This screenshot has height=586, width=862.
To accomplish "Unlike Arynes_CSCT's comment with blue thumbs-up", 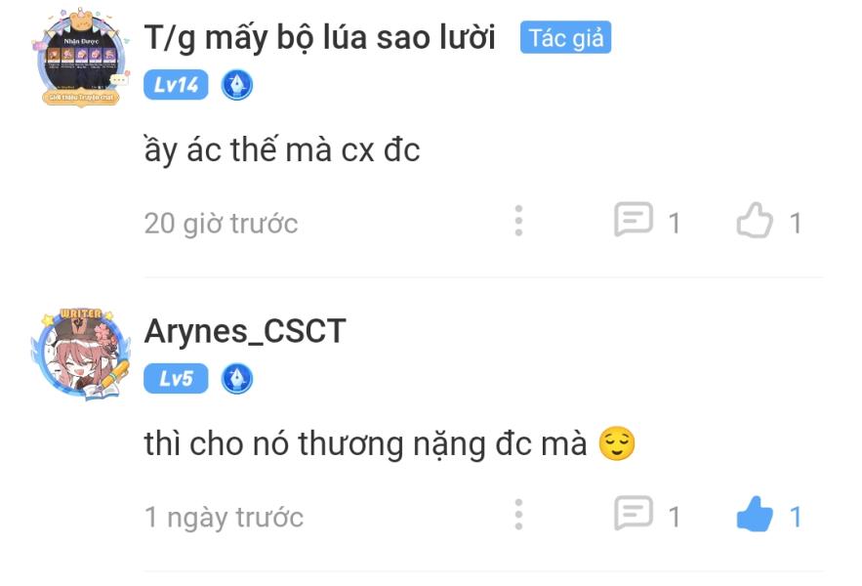I will pyautogui.click(x=755, y=514).
